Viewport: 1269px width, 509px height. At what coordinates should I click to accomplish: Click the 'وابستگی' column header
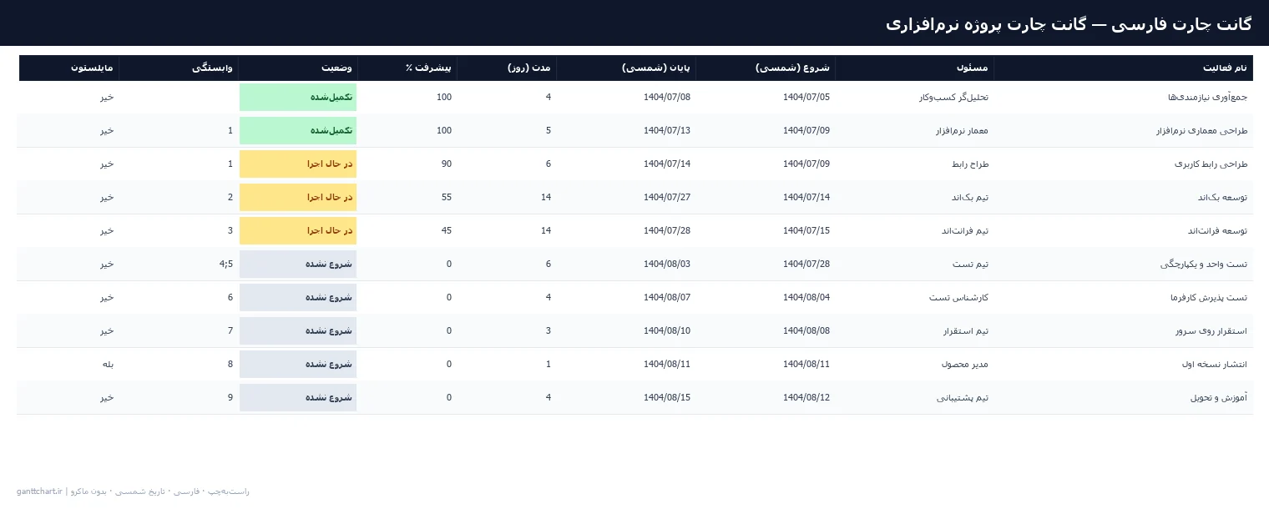179,68
